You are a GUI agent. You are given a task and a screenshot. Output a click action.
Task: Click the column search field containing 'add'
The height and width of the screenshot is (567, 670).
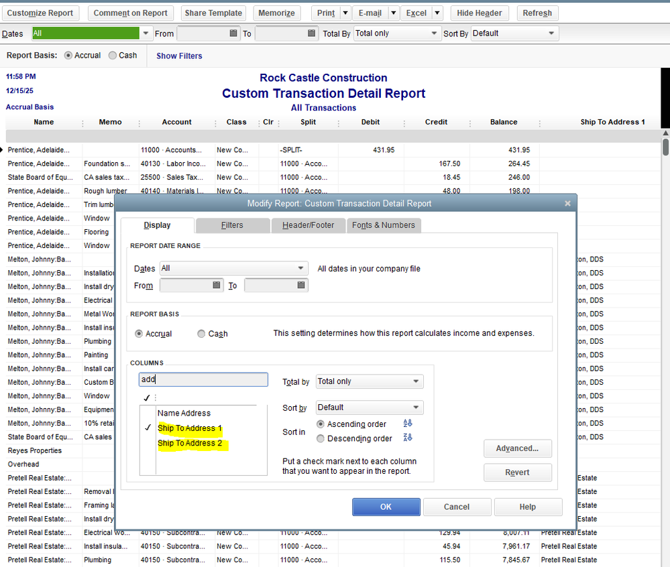(203, 379)
